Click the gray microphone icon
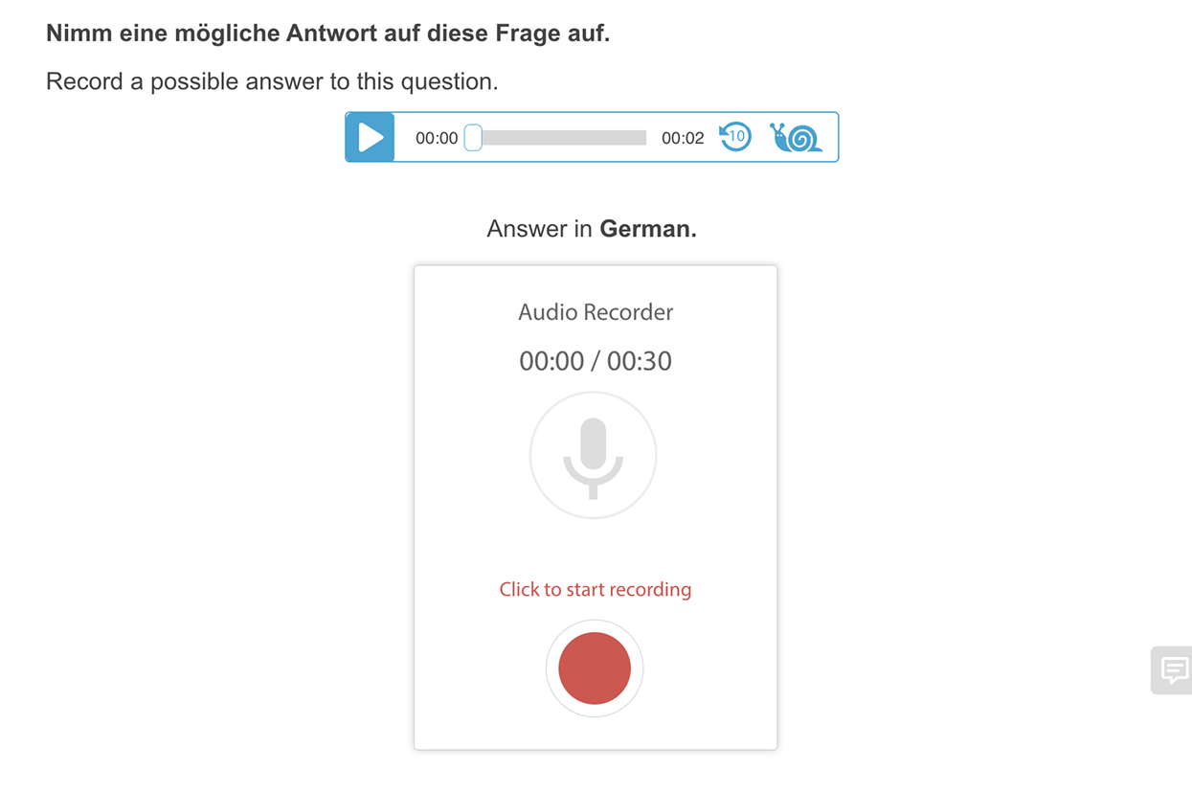This screenshot has width=1192, height=793. (594, 456)
